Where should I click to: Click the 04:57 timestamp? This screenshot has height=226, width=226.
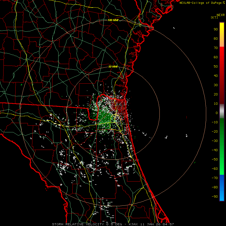tap(168, 224)
